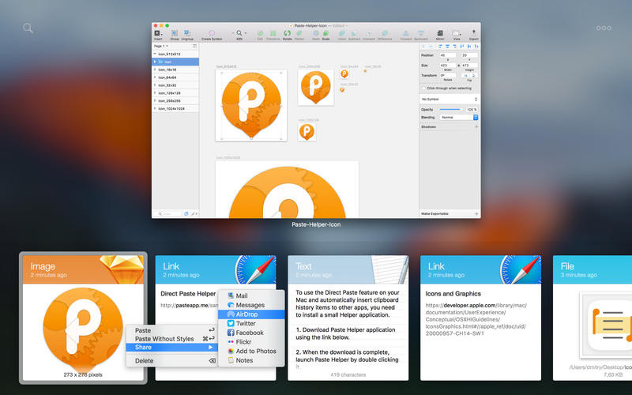Share to Twitter from the submenu
The image size is (632, 395).
[245, 323]
